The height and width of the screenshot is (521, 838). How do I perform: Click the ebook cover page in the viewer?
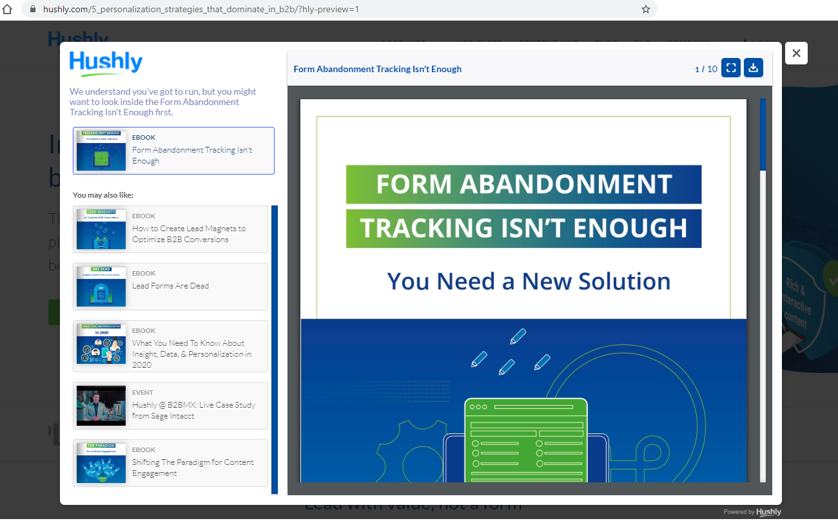click(523, 290)
